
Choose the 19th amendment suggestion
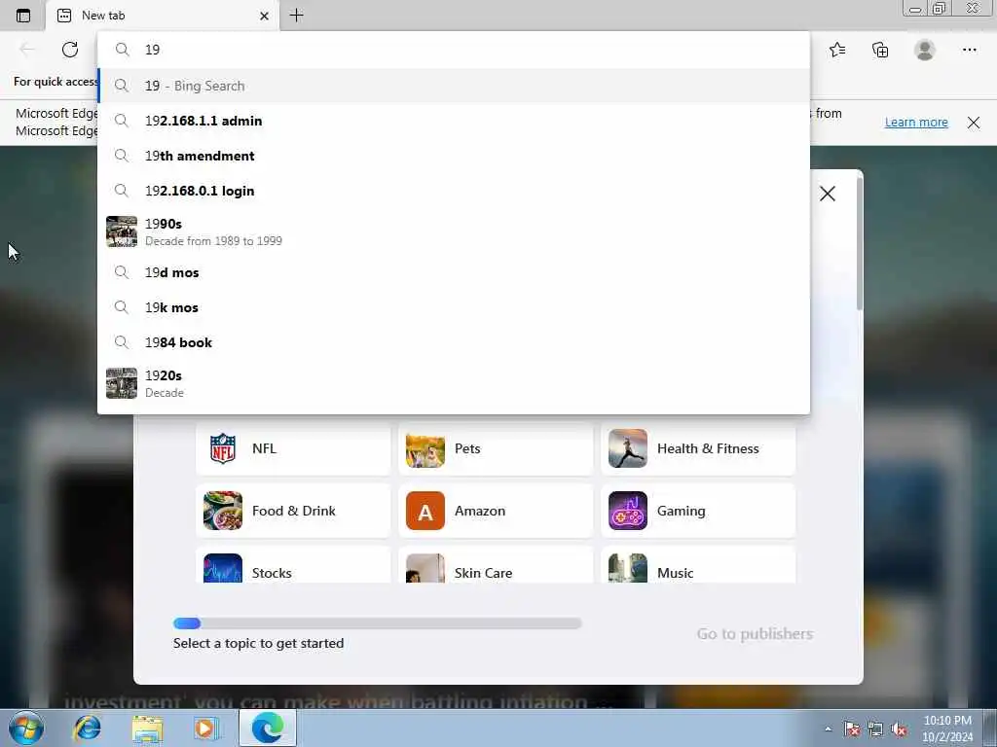454,156
